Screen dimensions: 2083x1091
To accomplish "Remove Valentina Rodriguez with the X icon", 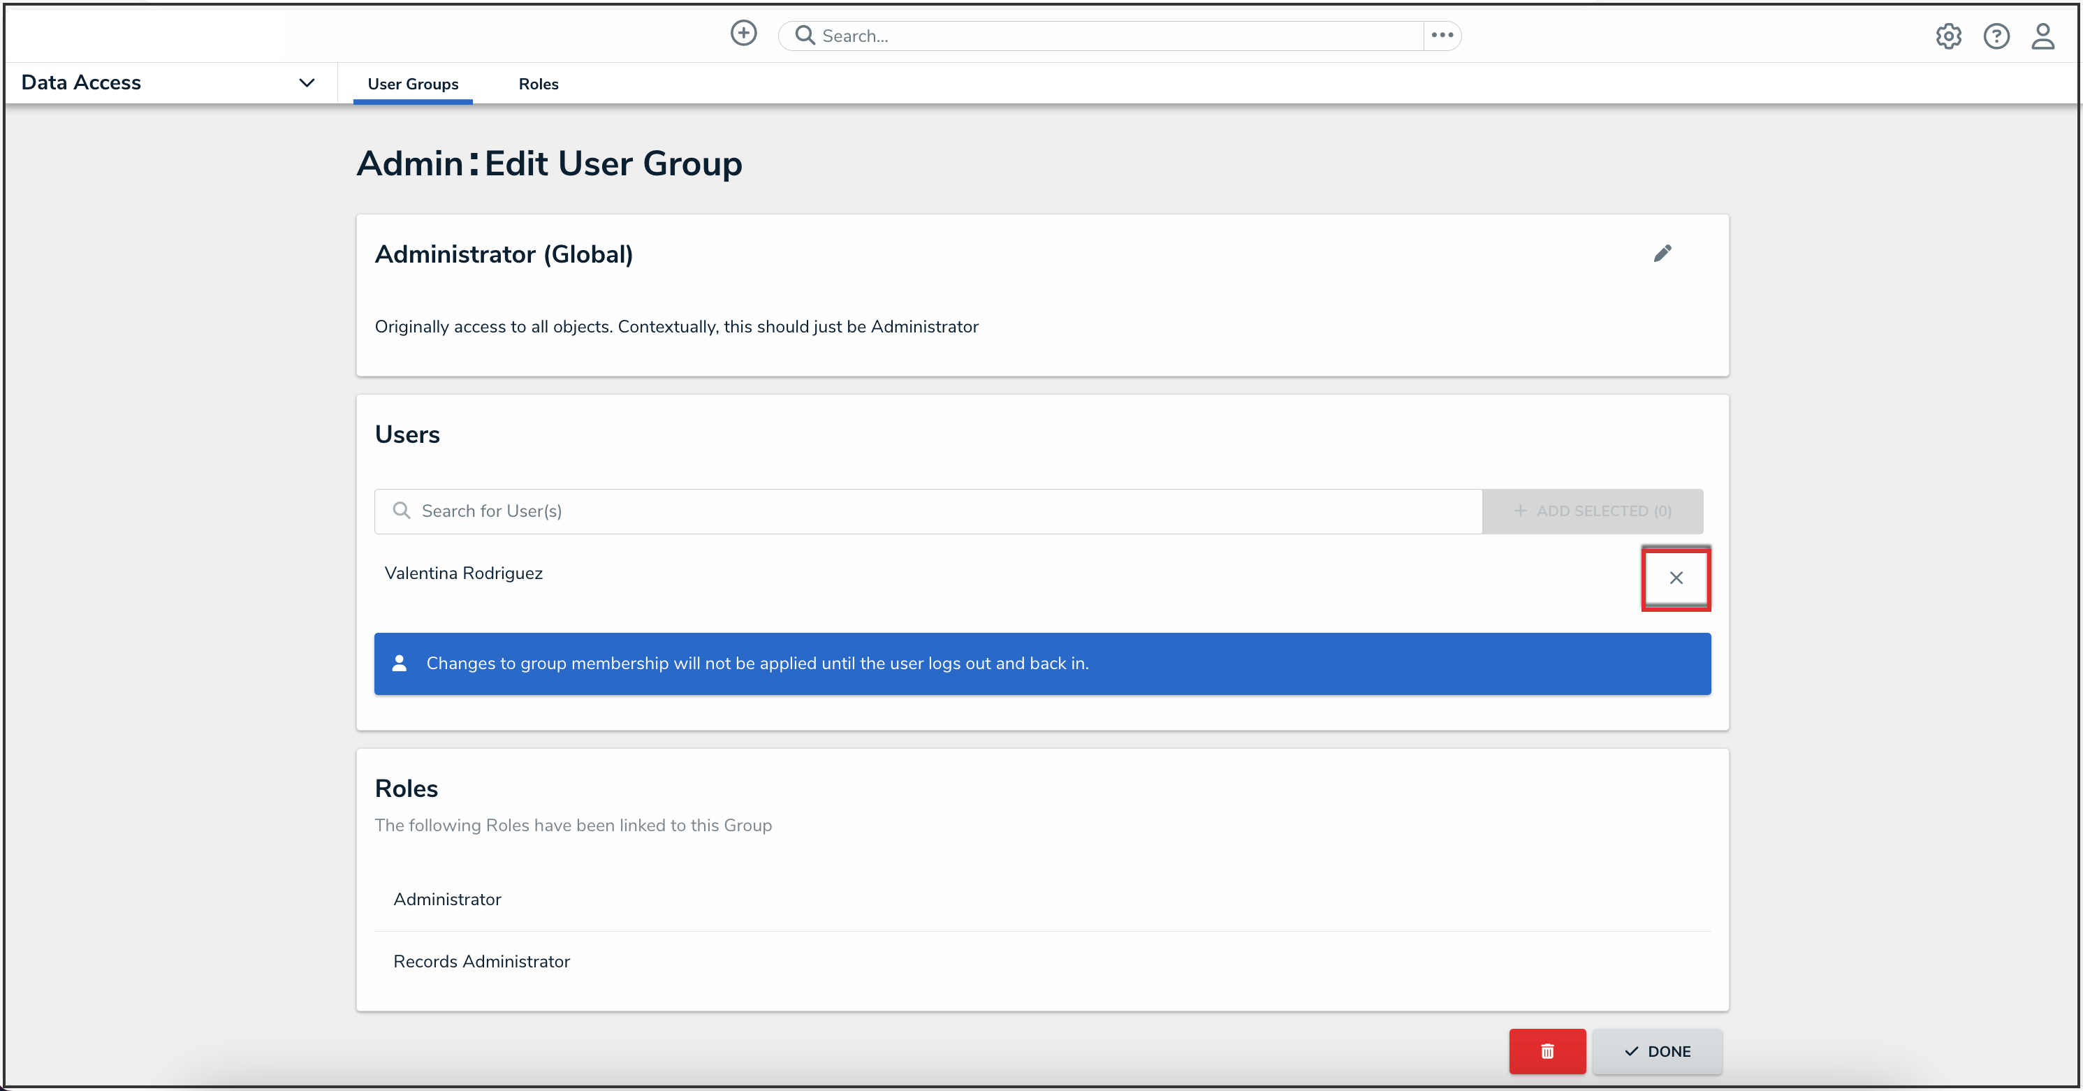I will pyautogui.click(x=1676, y=578).
